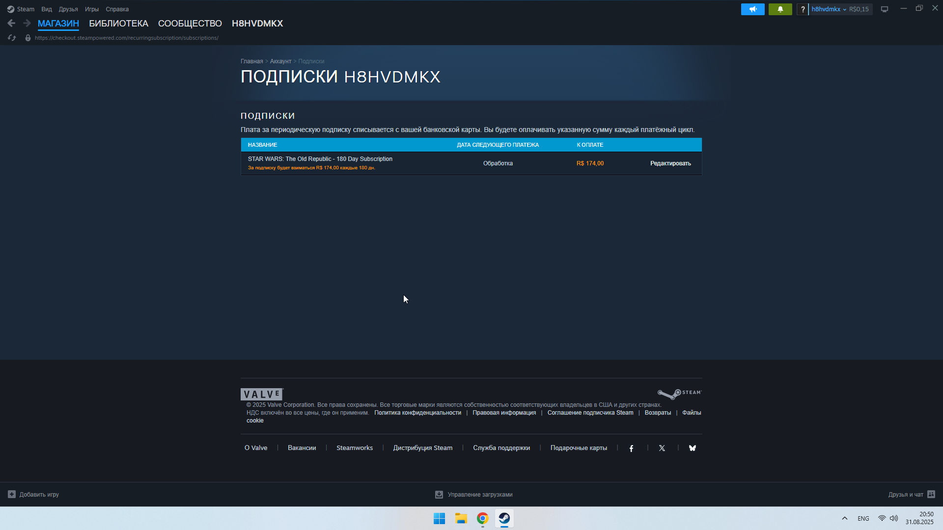Open the Вид menu
The image size is (943, 530).
click(x=47, y=9)
